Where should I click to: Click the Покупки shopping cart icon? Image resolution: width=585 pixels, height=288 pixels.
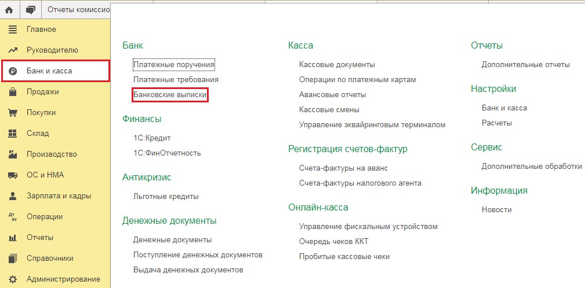pyautogui.click(x=13, y=112)
